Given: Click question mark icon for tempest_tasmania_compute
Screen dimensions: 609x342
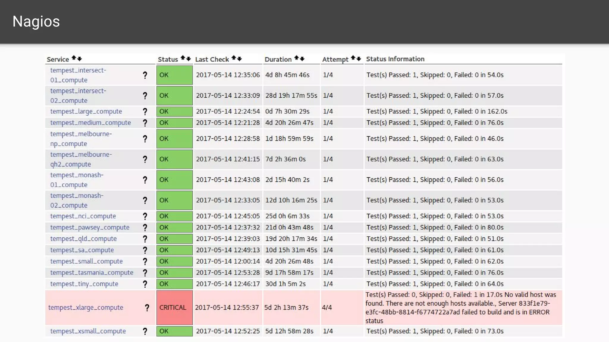Looking at the screenshot, I should [145, 273].
